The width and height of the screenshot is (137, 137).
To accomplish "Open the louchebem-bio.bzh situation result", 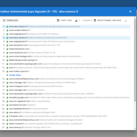I will (22, 105).
